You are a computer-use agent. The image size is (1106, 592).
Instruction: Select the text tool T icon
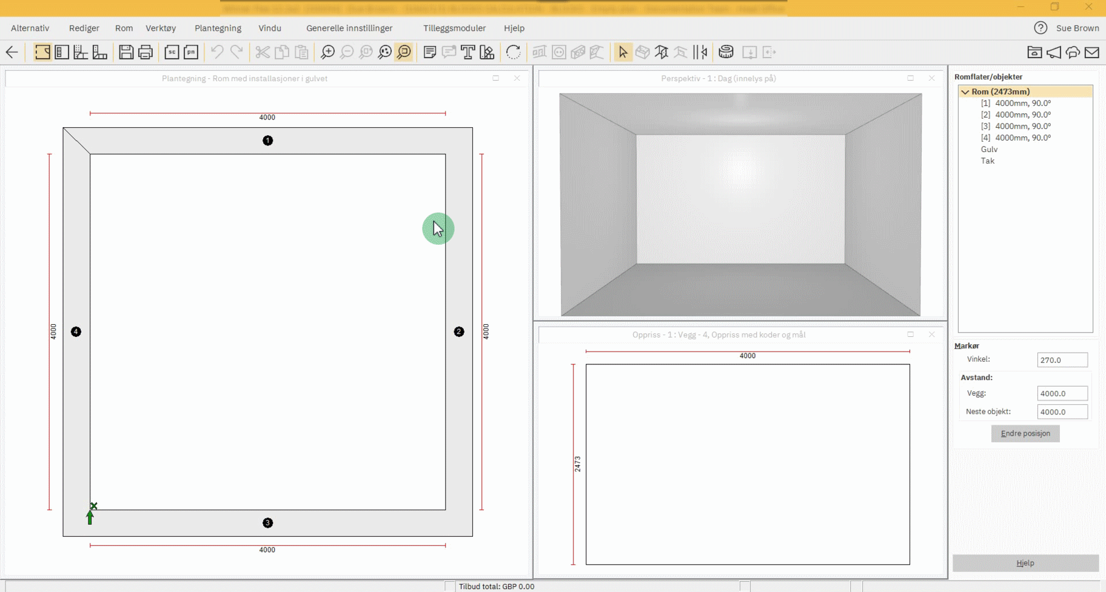(468, 52)
